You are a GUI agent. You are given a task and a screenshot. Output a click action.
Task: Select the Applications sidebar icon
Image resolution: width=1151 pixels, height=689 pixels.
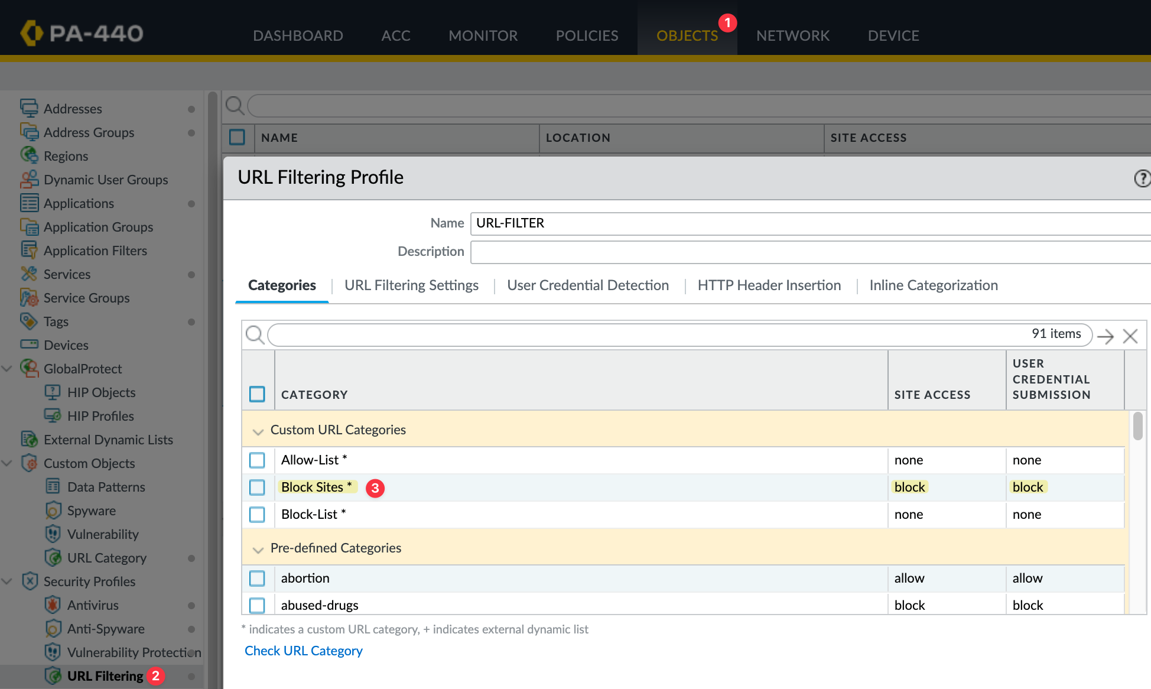28,203
